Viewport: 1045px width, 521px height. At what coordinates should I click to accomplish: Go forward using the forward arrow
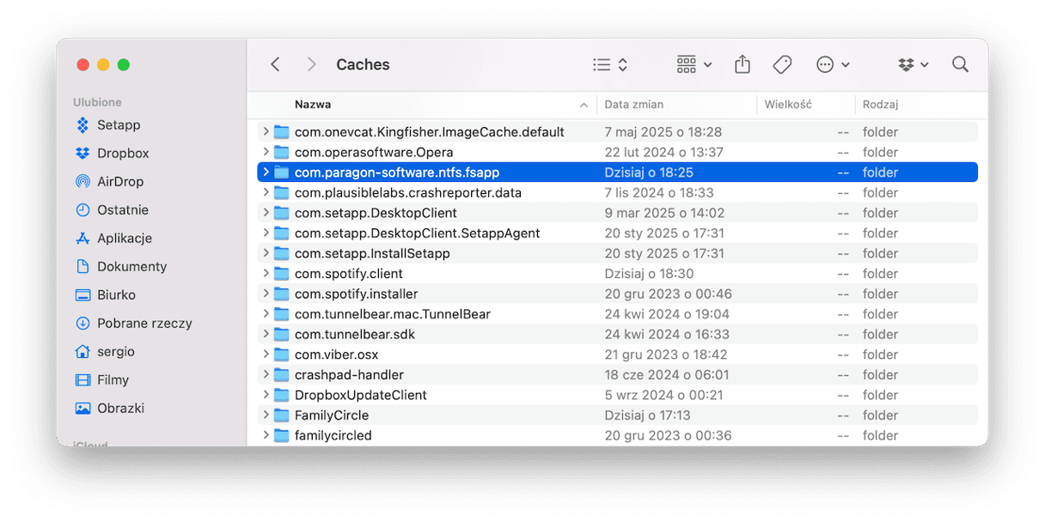(312, 64)
